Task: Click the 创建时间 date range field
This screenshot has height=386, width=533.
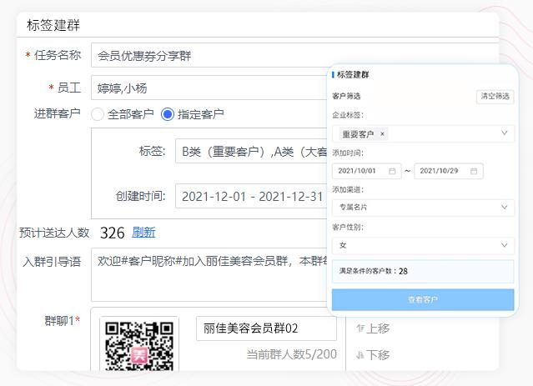Action: click(252, 196)
